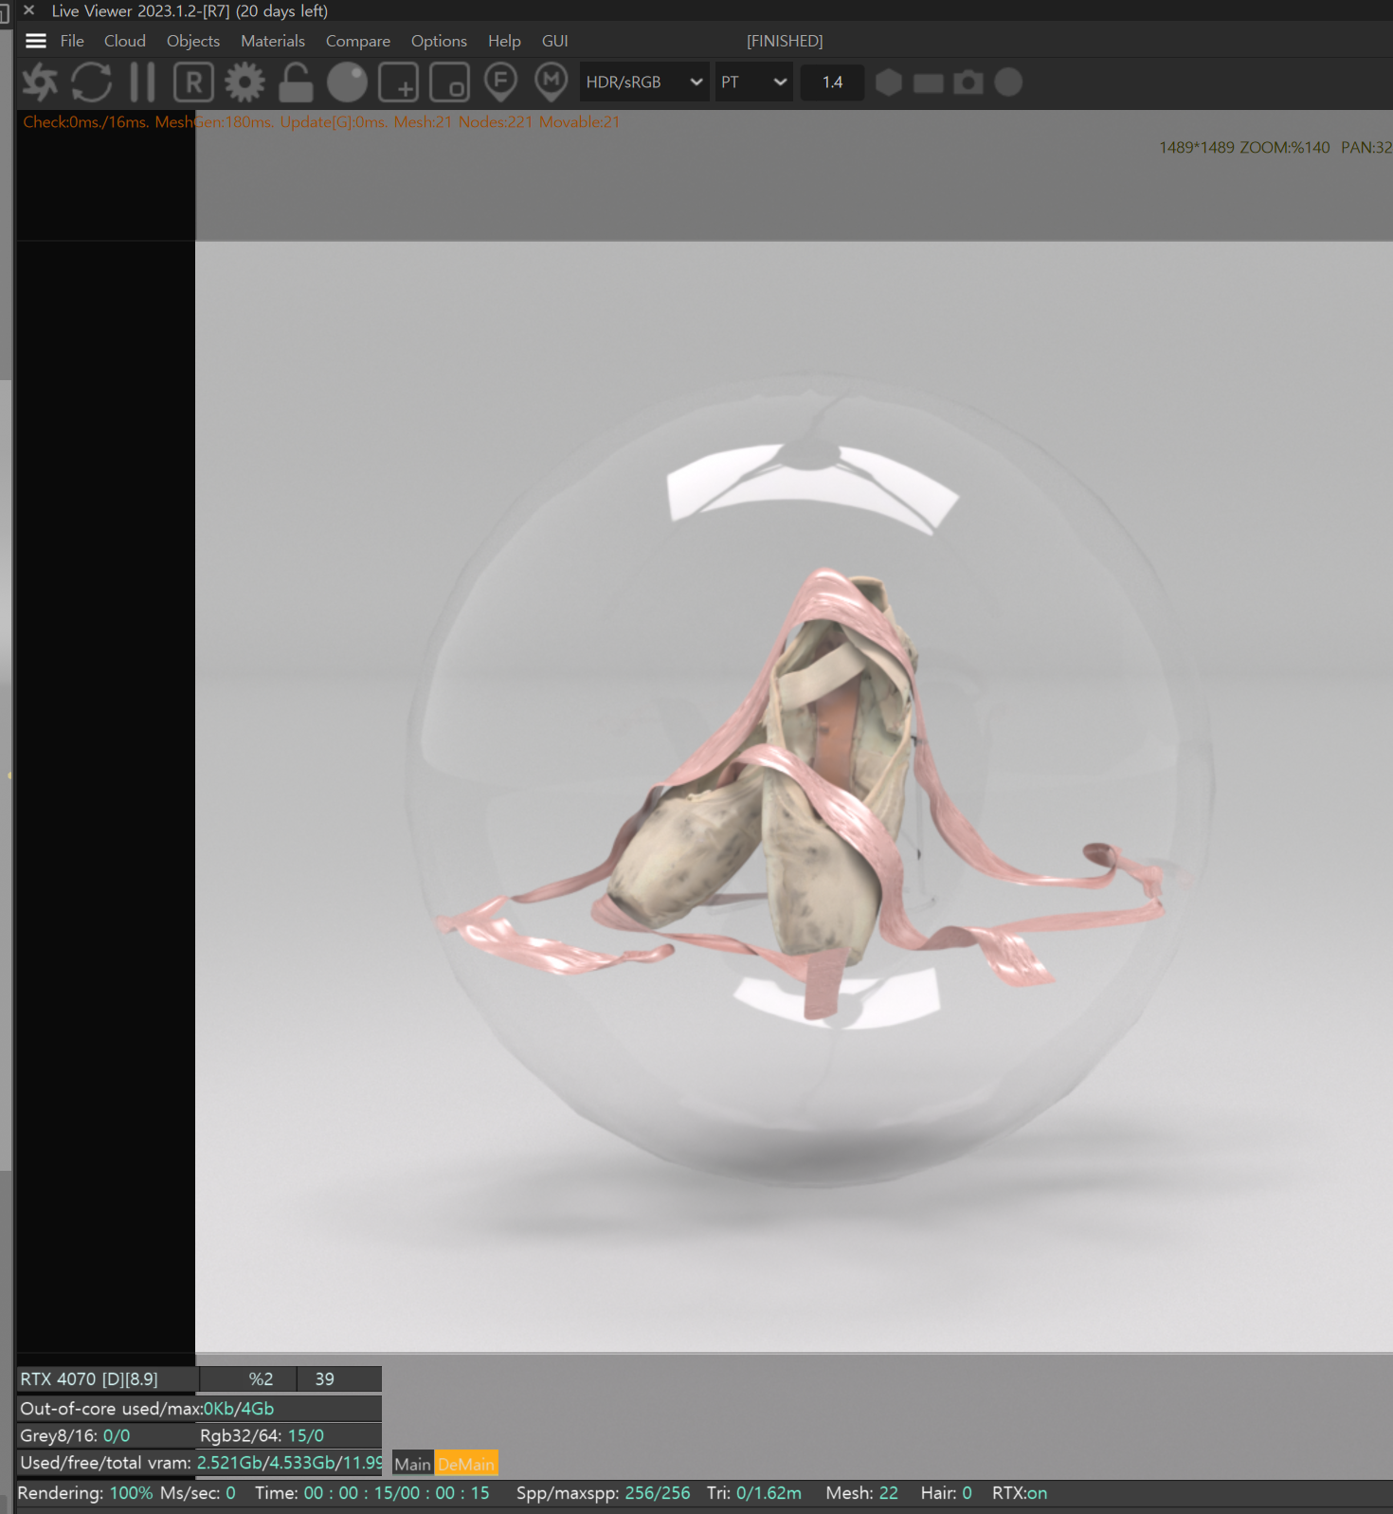Open the Options menu

point(439,41)
